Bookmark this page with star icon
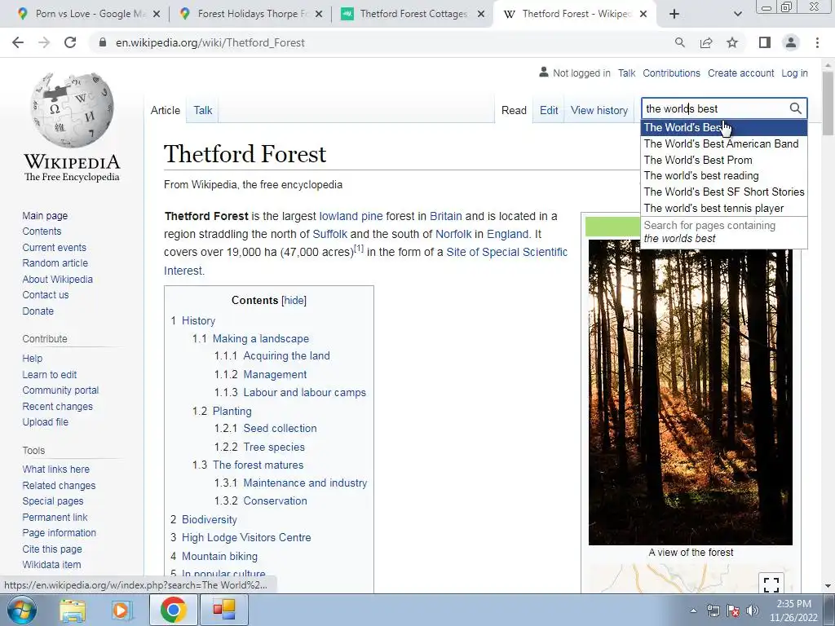Image resolution: width=835 pixels, height=626 pixels. [732, 42]
